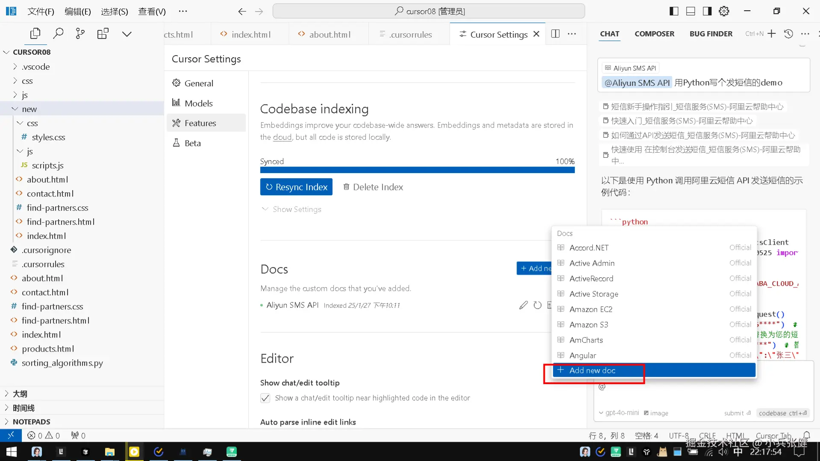Open the Explorer view icon

pos(35,33)
